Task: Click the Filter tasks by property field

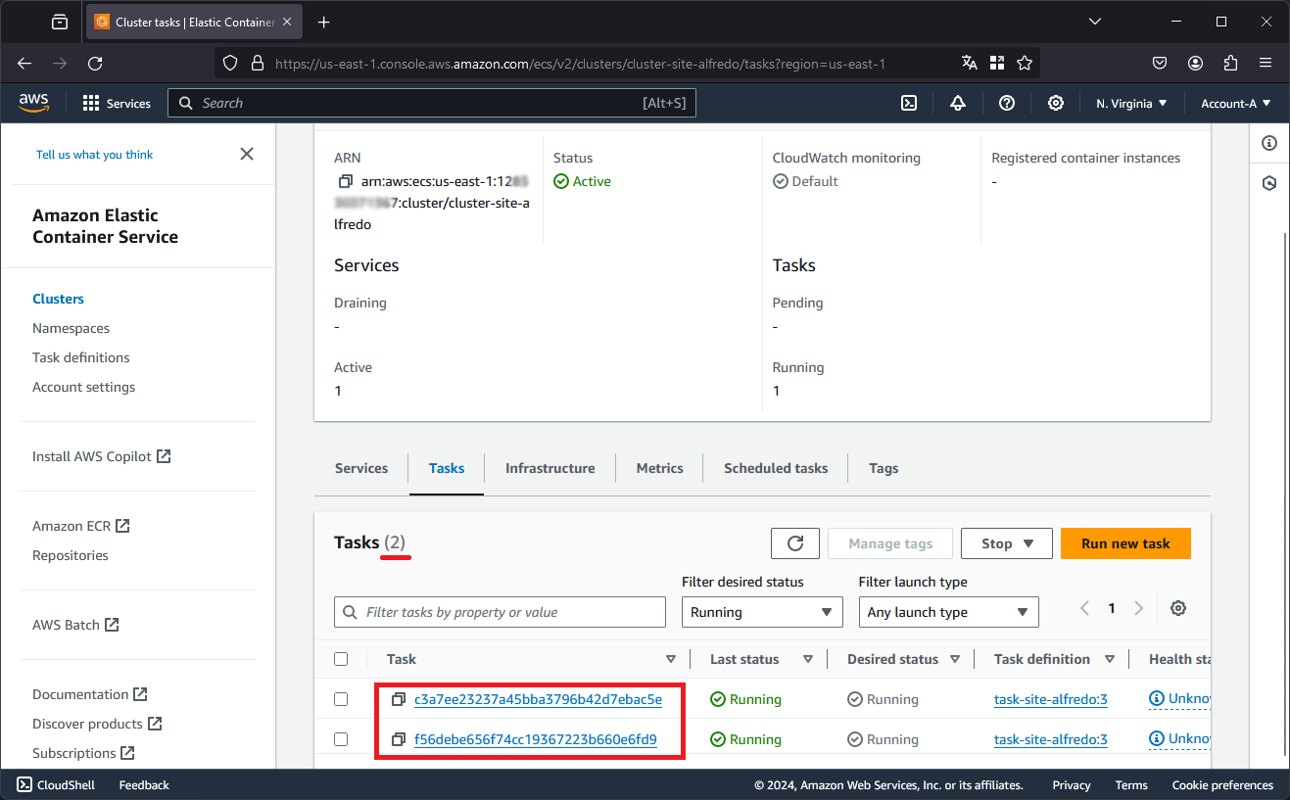Action: pyautogui.click(x=500, y=612)
